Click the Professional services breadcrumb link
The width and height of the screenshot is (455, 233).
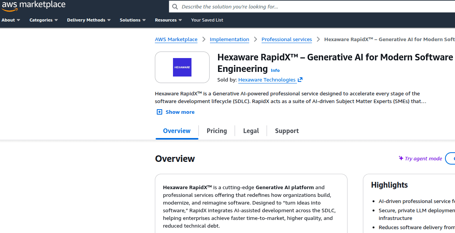[287, 39]
